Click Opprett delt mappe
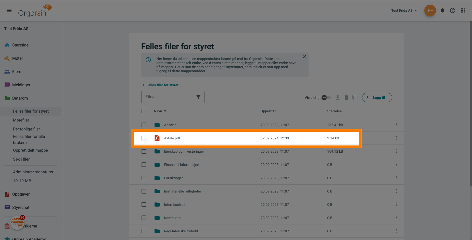The height and width of the screenshot is (240, 472). pos(30,150)
